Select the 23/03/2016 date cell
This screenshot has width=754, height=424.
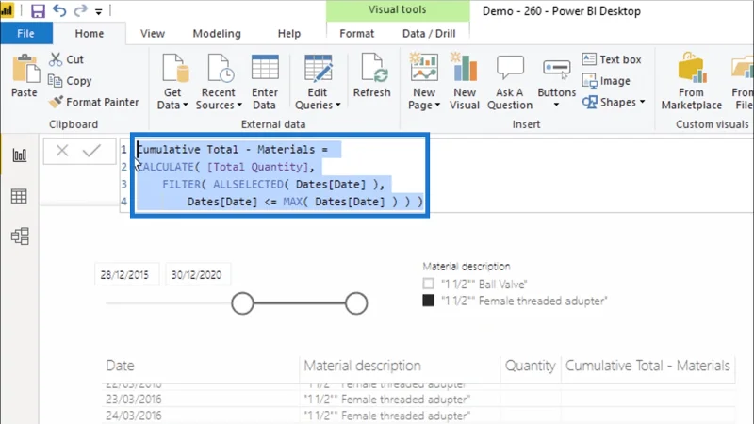134,399
